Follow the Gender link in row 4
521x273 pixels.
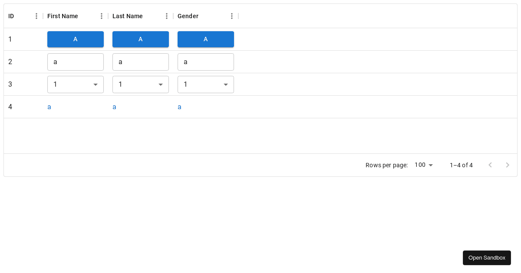coord(179,107)
